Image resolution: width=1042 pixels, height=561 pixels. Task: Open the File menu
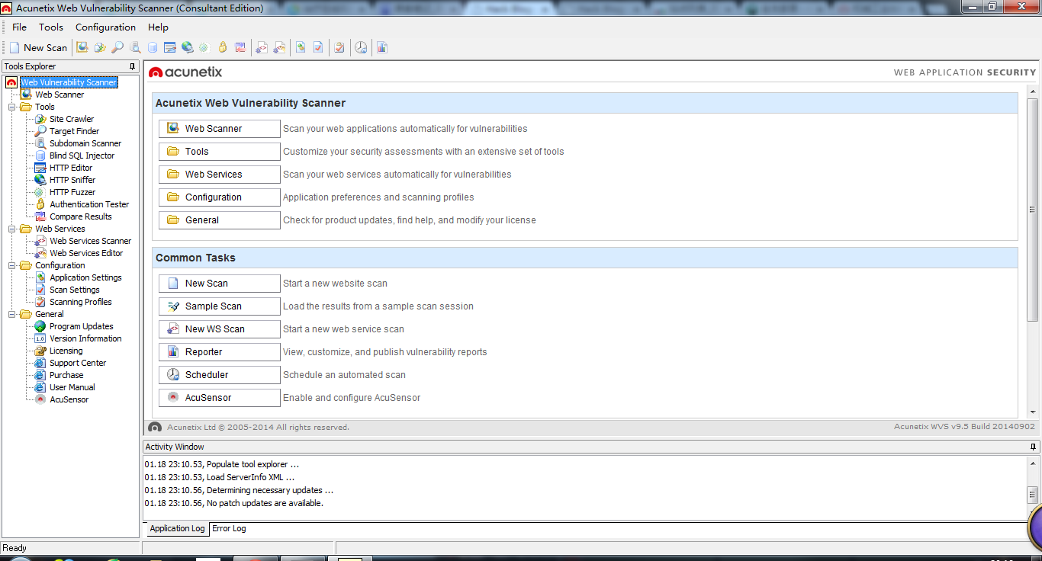click(x=19, y=27)
